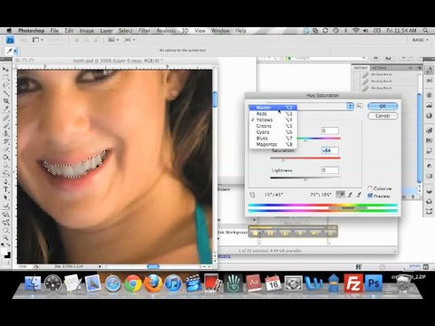Open the History panel menu

(x=419, y=68)
